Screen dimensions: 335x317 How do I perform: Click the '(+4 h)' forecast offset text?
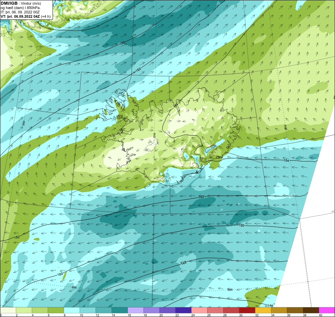46,16
